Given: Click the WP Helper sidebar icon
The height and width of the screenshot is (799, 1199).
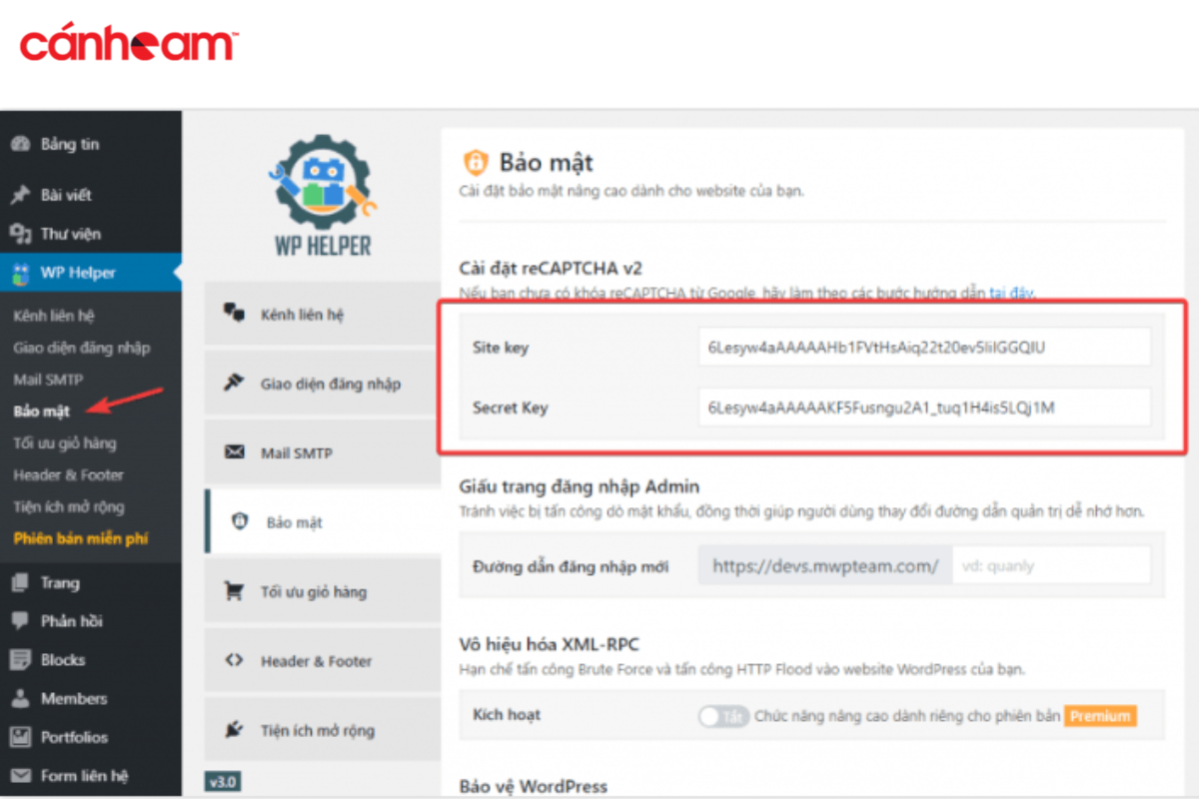Looking at the screenshot, I should (x=20, y=273).
